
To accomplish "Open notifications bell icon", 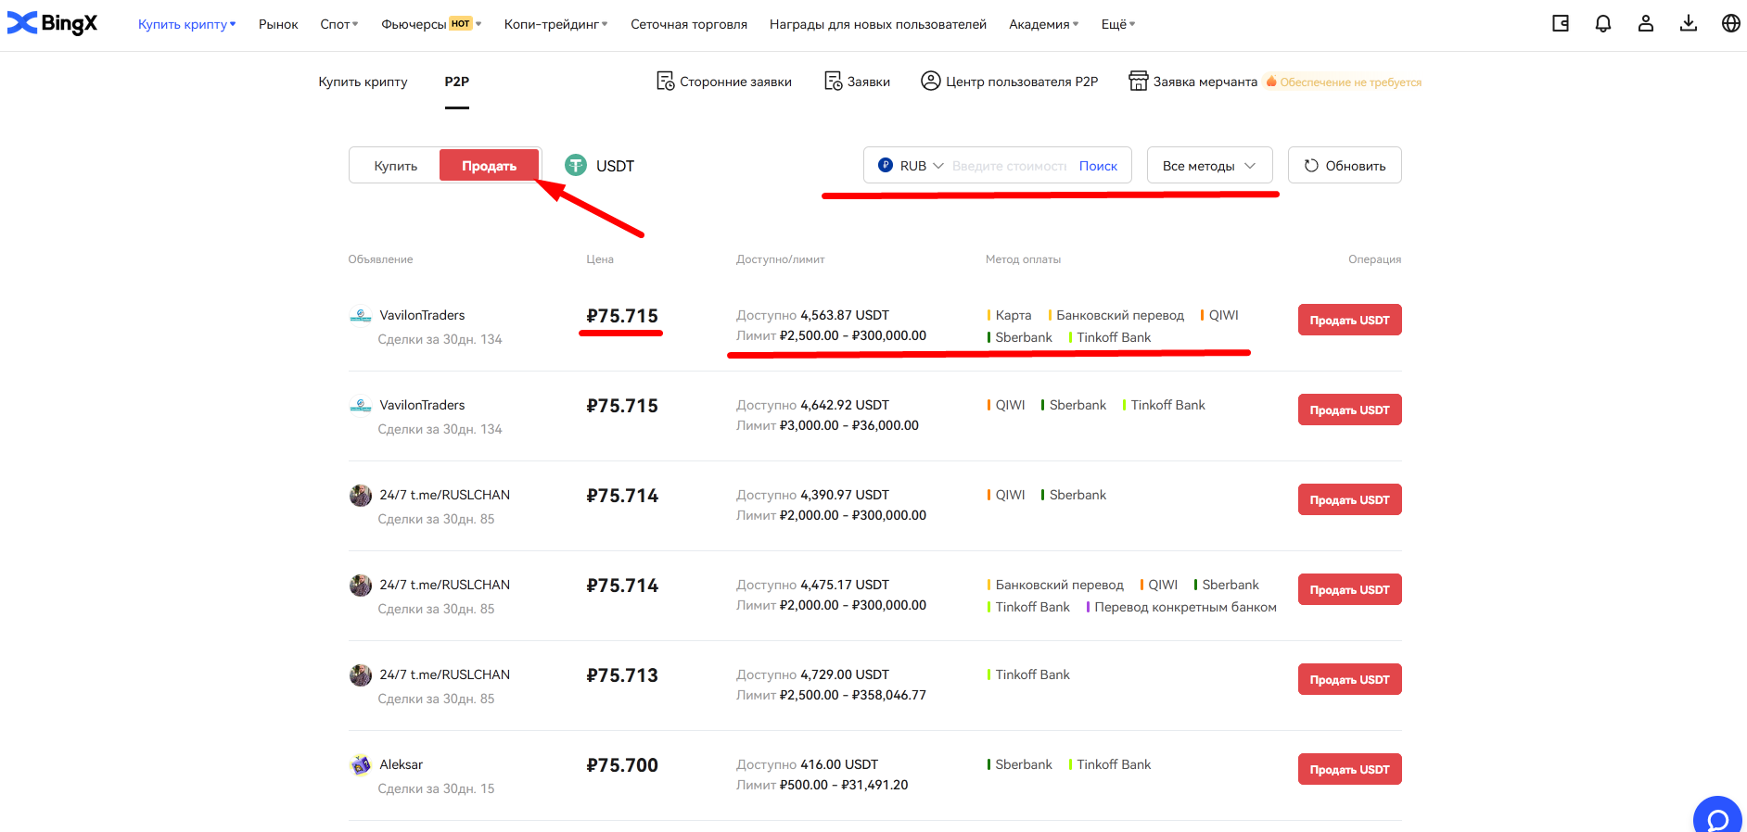I will (1603, 24).
